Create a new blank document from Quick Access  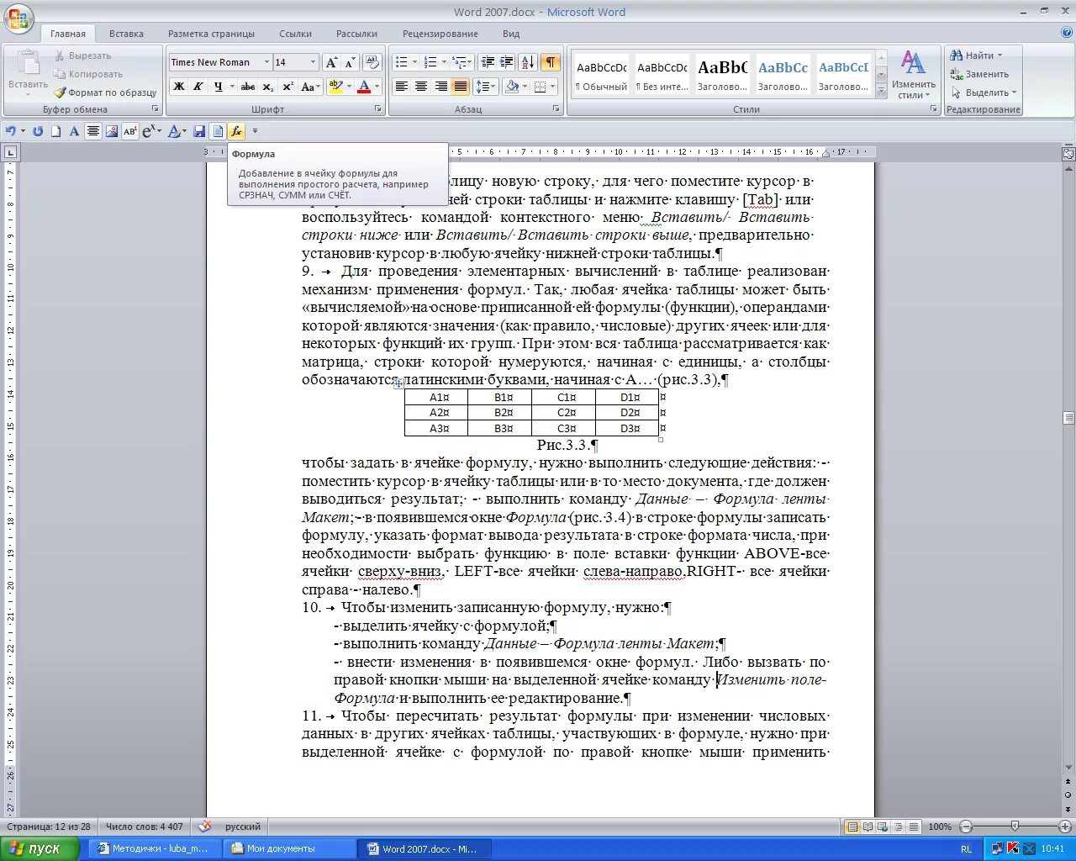tap(56, 131)
